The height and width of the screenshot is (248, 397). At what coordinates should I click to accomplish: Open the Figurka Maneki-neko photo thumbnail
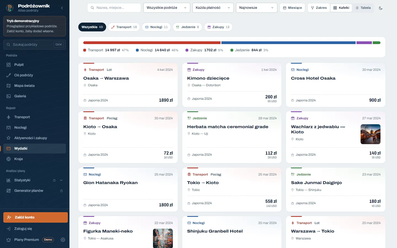(163, 238)
